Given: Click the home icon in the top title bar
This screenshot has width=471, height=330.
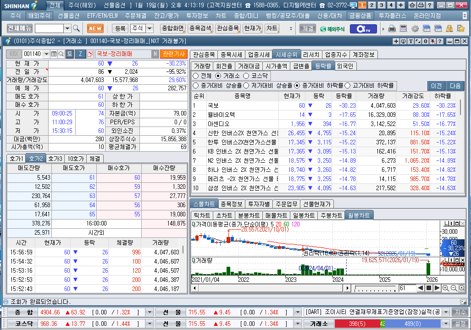Looking at the screenshot, I should [412, 5].
